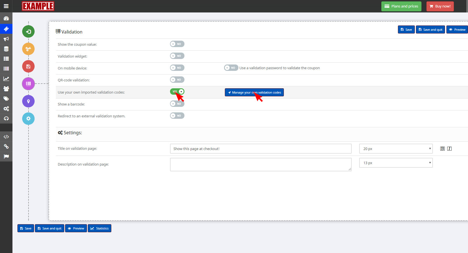This screenshot has height=253, width=468.
Task: Click the Title on validation page text field
Action: 261,149
